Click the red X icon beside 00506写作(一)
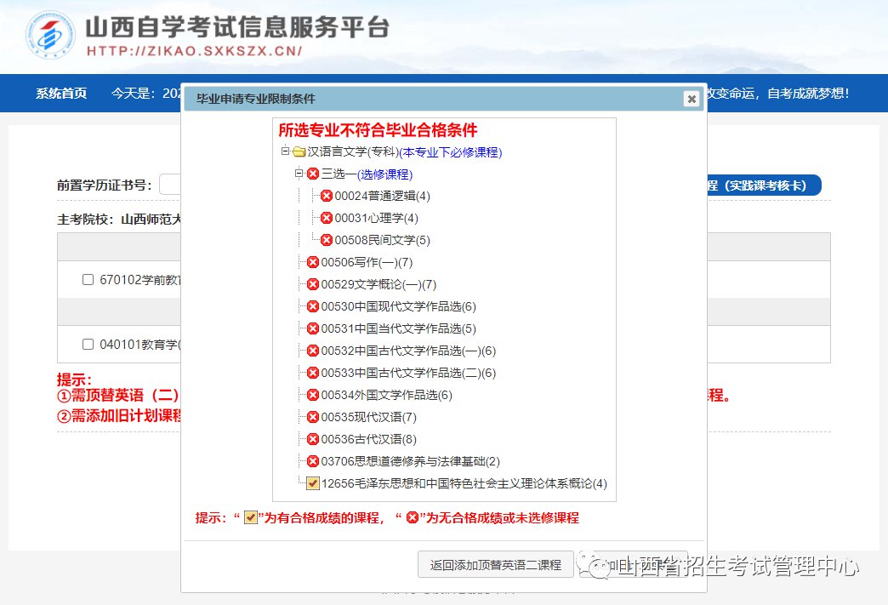Screen dimensions: 888x605 (313, 262)
